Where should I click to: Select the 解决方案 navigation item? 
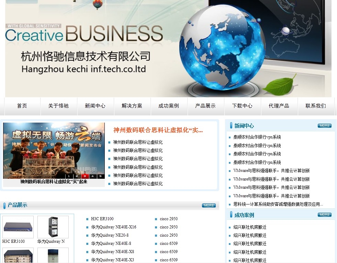pos(132,106)
